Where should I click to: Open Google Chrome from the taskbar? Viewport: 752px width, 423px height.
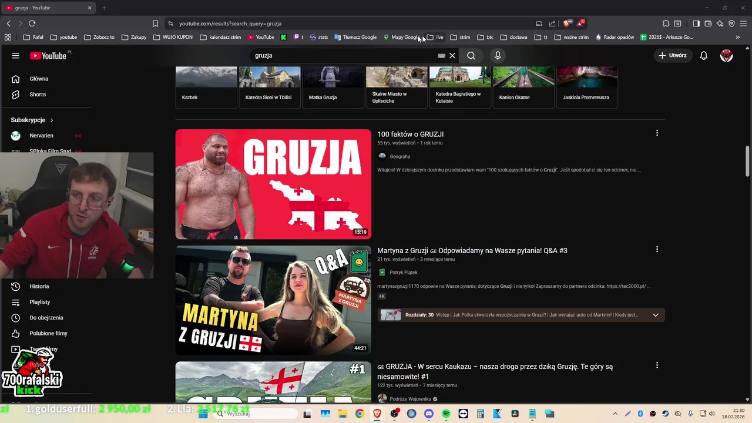360,414
